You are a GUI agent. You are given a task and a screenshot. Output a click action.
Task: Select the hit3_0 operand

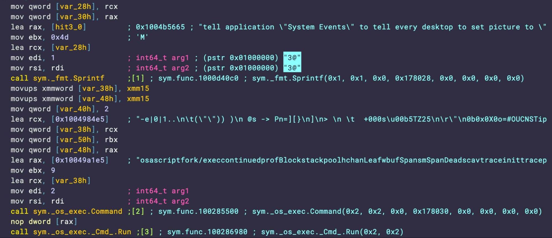(69, 27)
